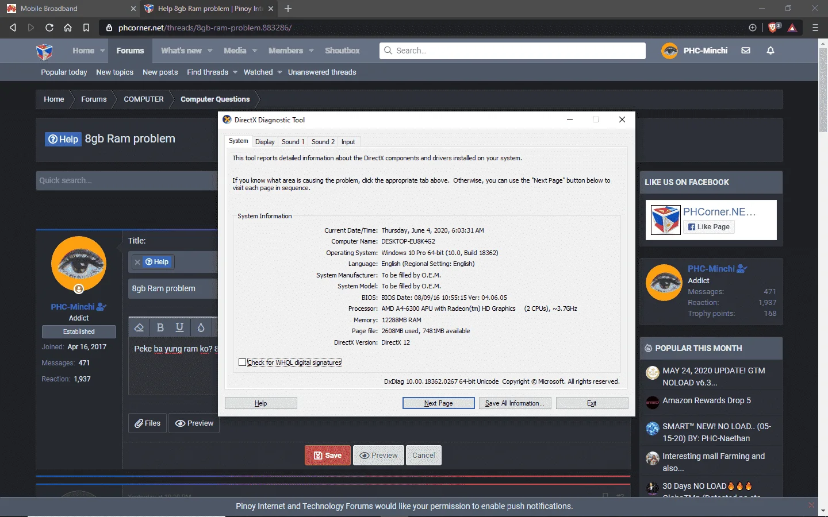Click the zoom icon in the address bar
Viewport: 828px width, 517px height.
coord(752,28)
